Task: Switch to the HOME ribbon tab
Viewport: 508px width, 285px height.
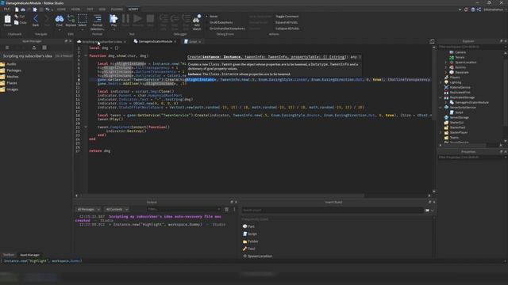Action: (61, 9)
